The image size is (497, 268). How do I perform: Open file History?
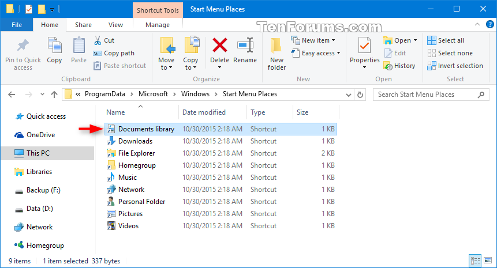pos(399,66)
